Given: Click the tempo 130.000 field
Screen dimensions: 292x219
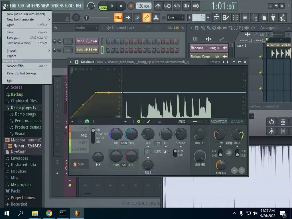Looking at the screenshot, I should (143, 6).
